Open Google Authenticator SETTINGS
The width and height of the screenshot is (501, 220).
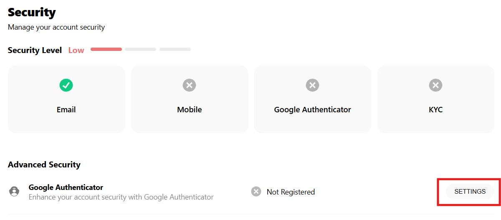pos(470,192)
